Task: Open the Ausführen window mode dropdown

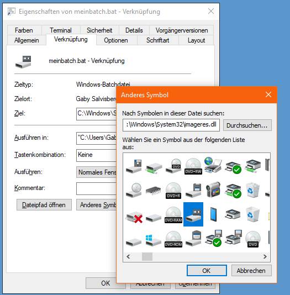Action: [97, 172]
